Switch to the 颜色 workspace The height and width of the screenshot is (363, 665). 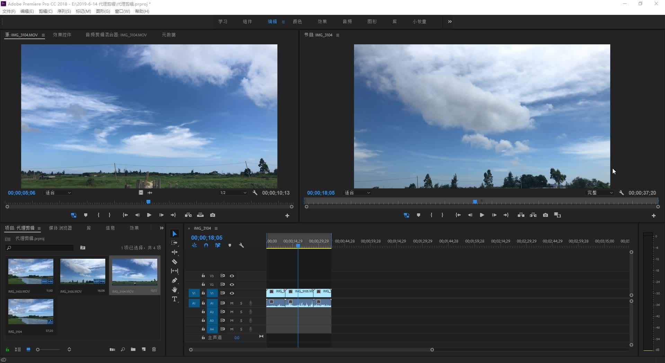297,21
